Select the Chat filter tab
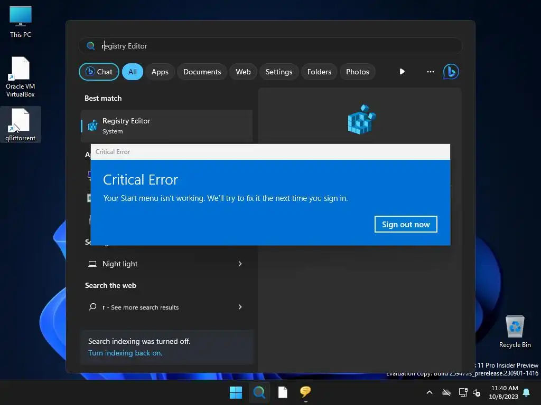 tap(99, 72)
